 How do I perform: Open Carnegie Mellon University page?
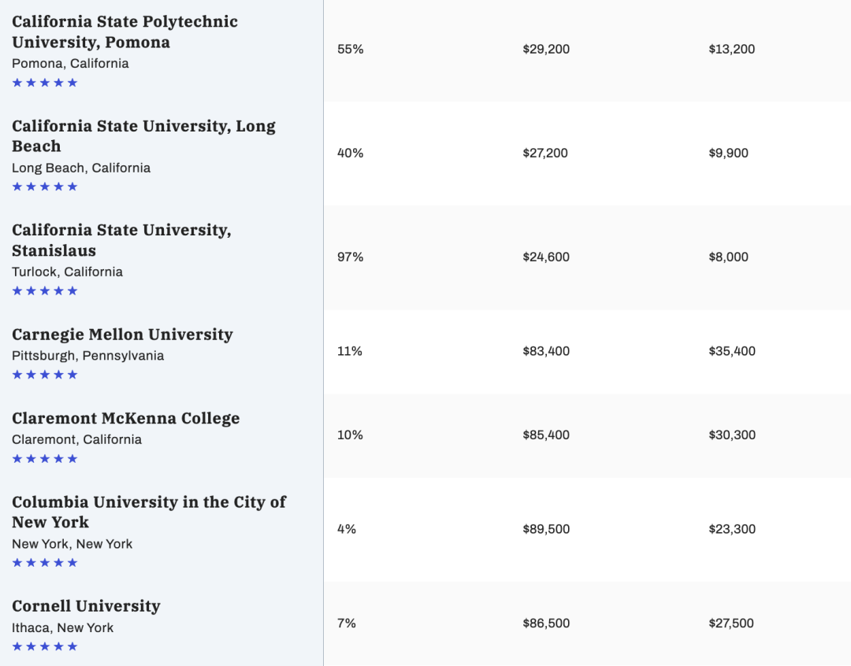click(122, 334)
